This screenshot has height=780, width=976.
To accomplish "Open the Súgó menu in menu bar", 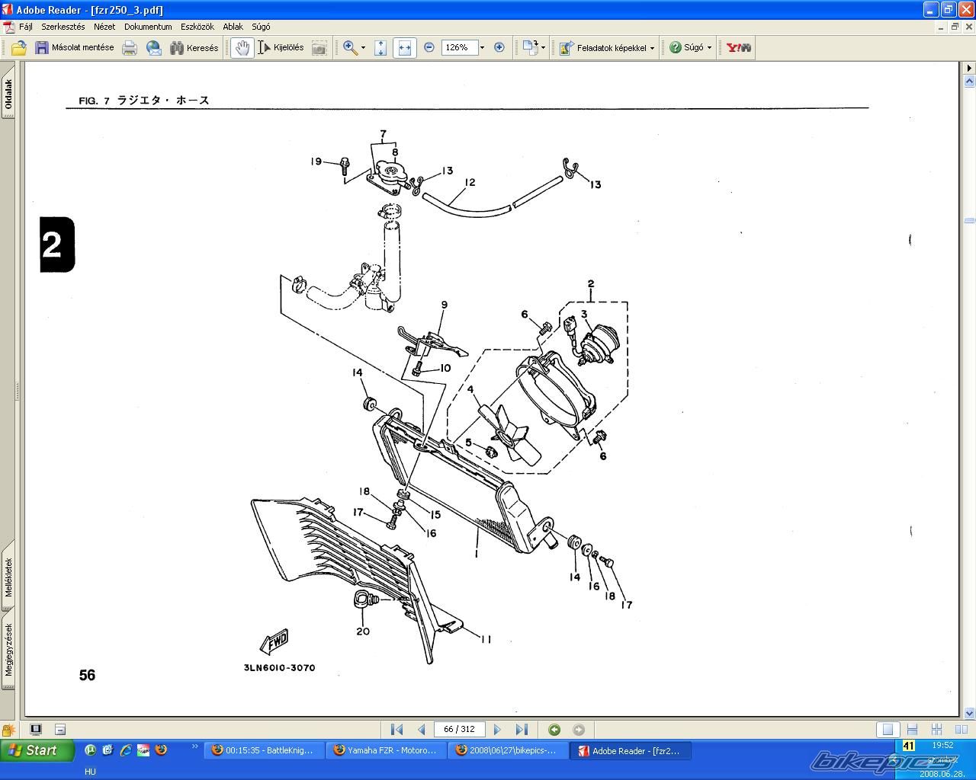I will pyautogui.click(x=261, y=27).
